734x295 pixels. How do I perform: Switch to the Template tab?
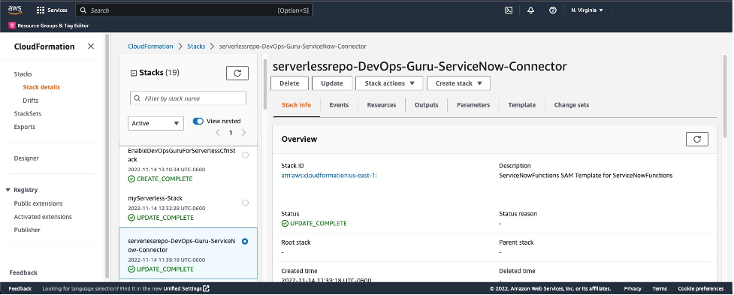(522, 105)
